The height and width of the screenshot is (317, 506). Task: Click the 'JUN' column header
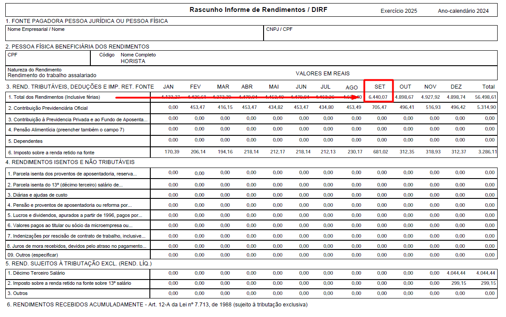tap(301, 87)
